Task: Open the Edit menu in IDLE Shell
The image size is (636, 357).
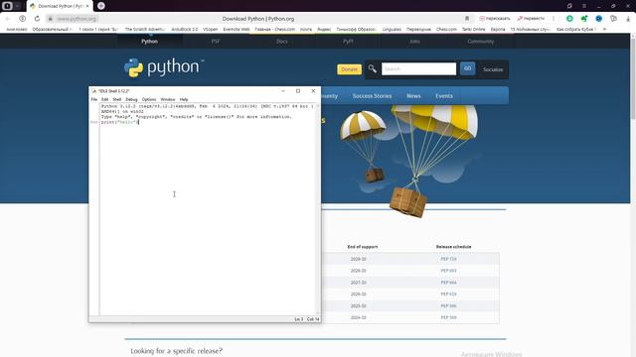Action: pyautogui.click(x=104, y=99)
